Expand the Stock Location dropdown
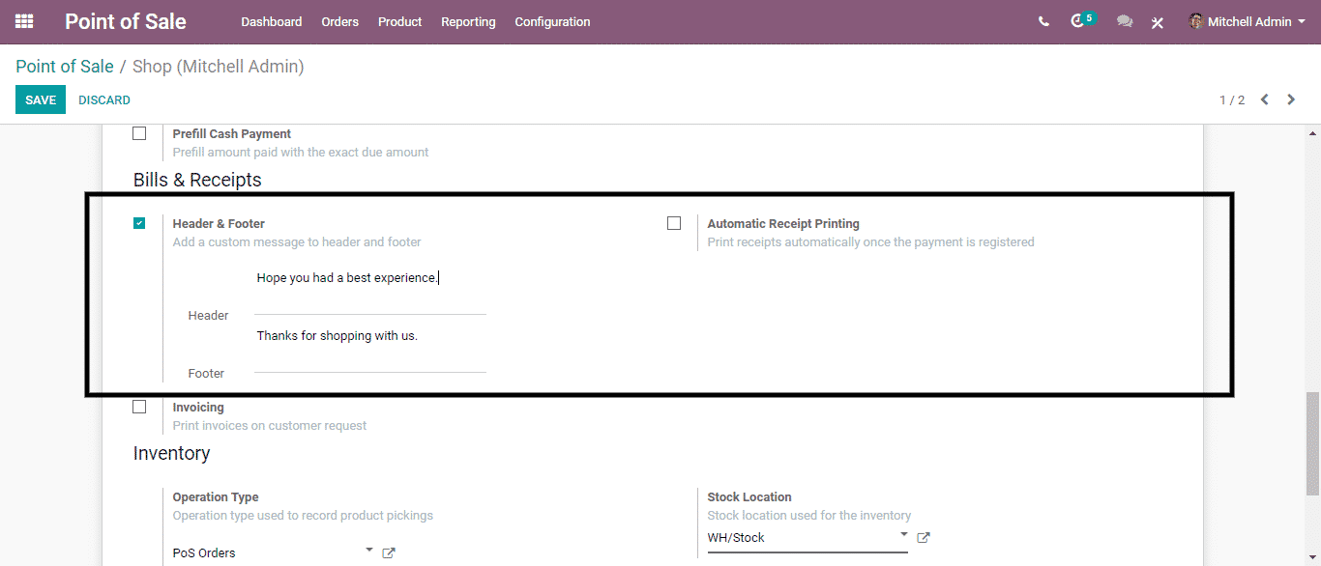1321x566 pixels. (903, 535)
